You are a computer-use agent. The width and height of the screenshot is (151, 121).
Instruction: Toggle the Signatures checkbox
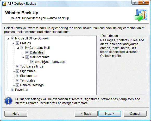tap(17, 71)
